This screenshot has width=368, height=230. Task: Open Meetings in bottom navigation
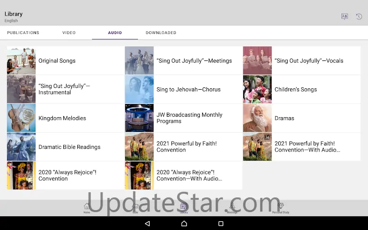click(232, 208)
